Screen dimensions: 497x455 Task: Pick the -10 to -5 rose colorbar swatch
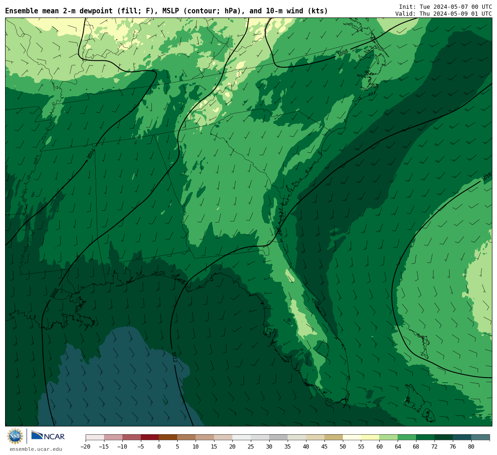click(x=132, y=437)
